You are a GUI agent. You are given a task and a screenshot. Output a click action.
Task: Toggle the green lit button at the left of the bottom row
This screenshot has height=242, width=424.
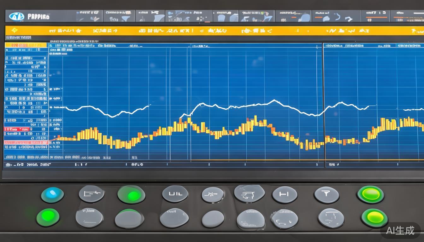[x=48, y=217]
